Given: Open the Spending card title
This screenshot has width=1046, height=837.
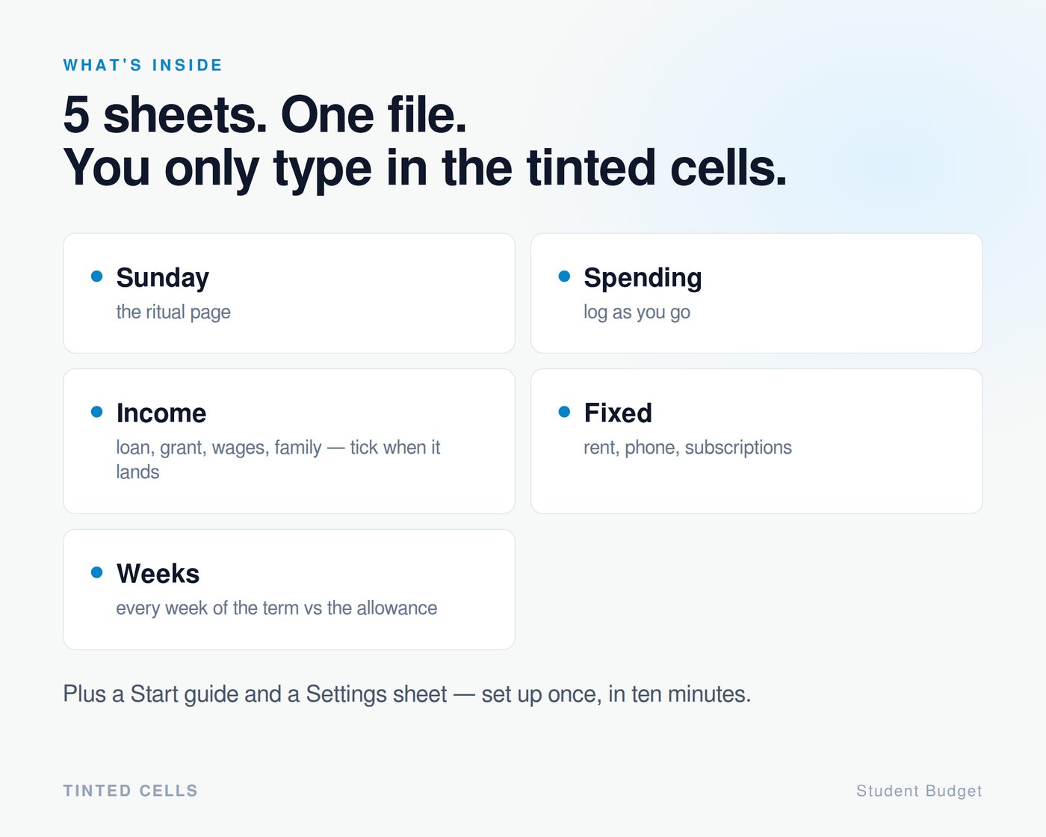Looking at the screenshot, I should click(643, 278).
